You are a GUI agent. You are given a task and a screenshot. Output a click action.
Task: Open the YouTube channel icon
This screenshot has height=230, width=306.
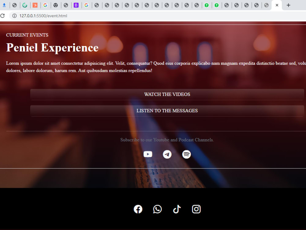point(148,154)
